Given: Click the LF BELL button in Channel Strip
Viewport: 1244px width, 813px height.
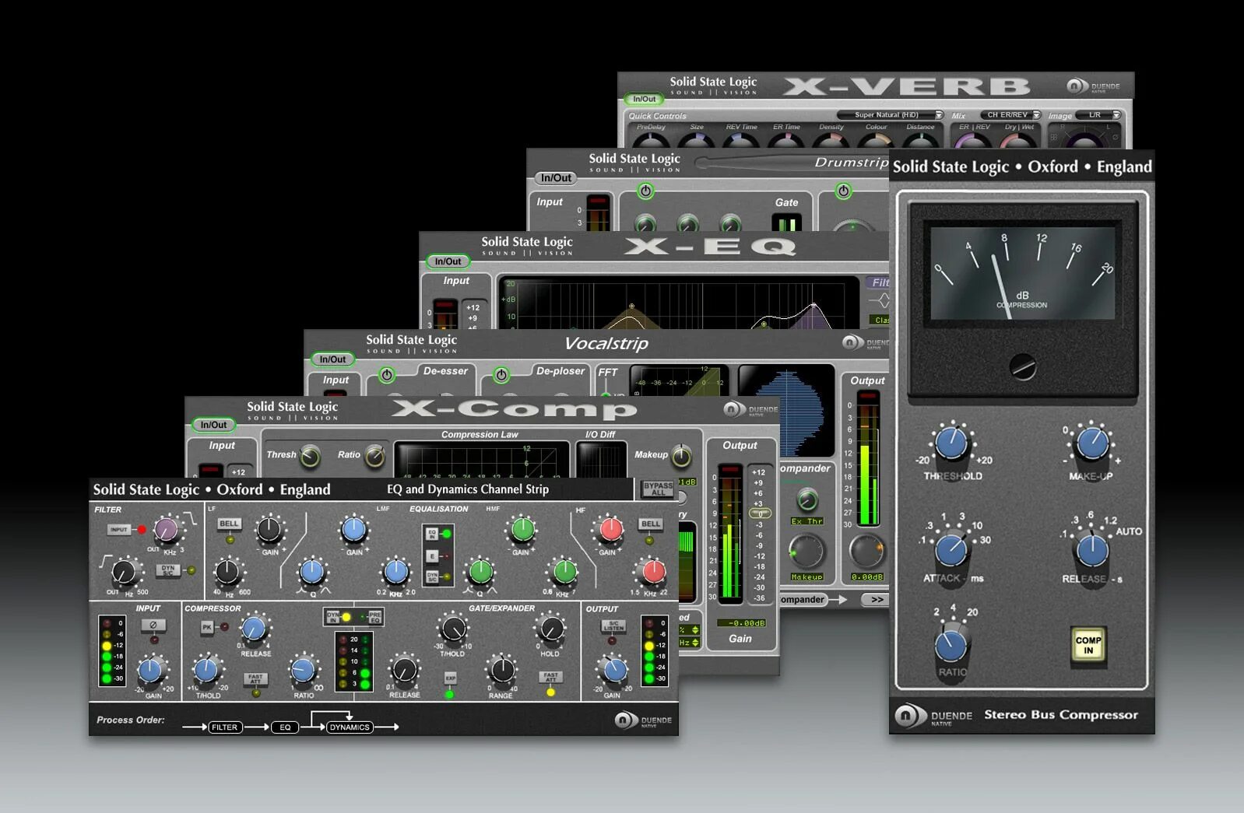Looking at the screenshot, I should tap(229, 524).
